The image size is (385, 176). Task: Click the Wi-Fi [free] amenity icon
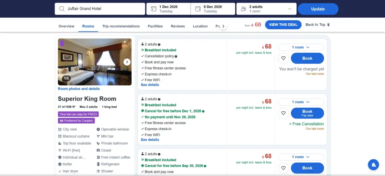click(x=60, y=150)
